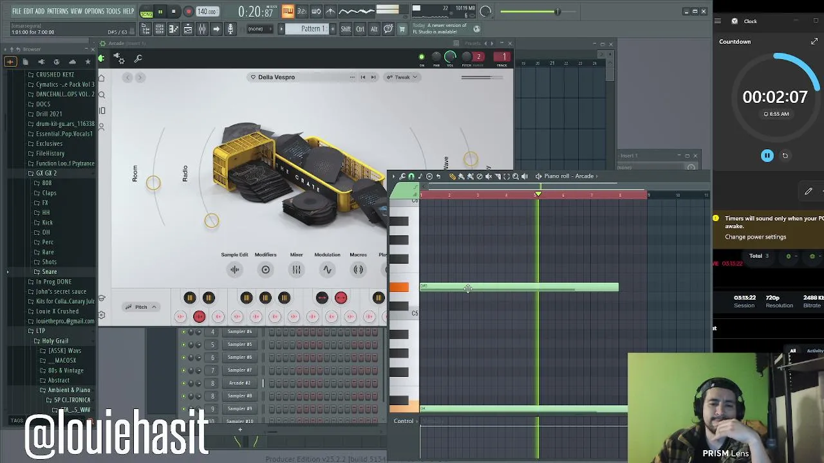Open the FILE menu

click(x=17, y=12)
